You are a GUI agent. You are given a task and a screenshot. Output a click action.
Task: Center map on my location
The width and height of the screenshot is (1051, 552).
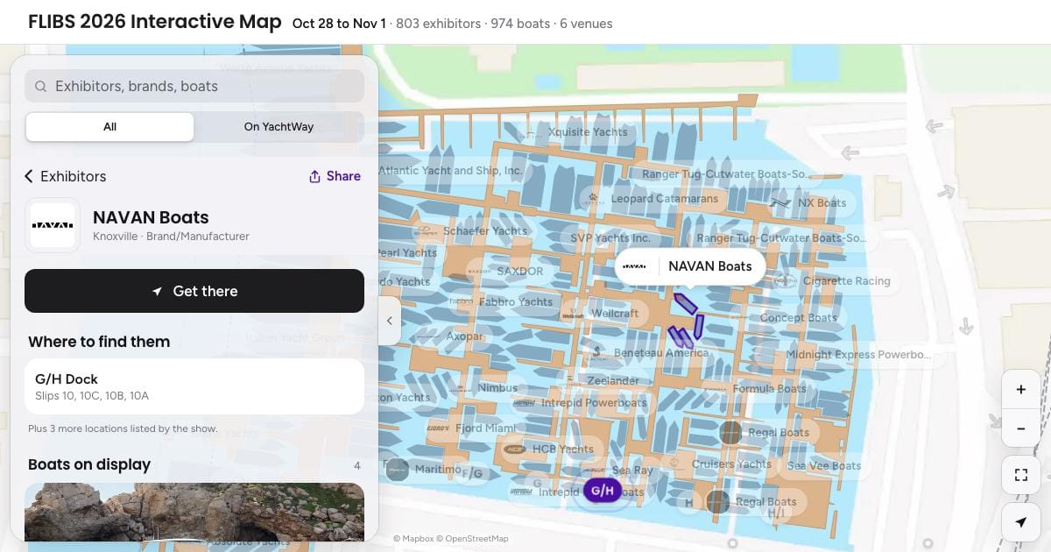pyautogui.click(x=1020, y=522)
